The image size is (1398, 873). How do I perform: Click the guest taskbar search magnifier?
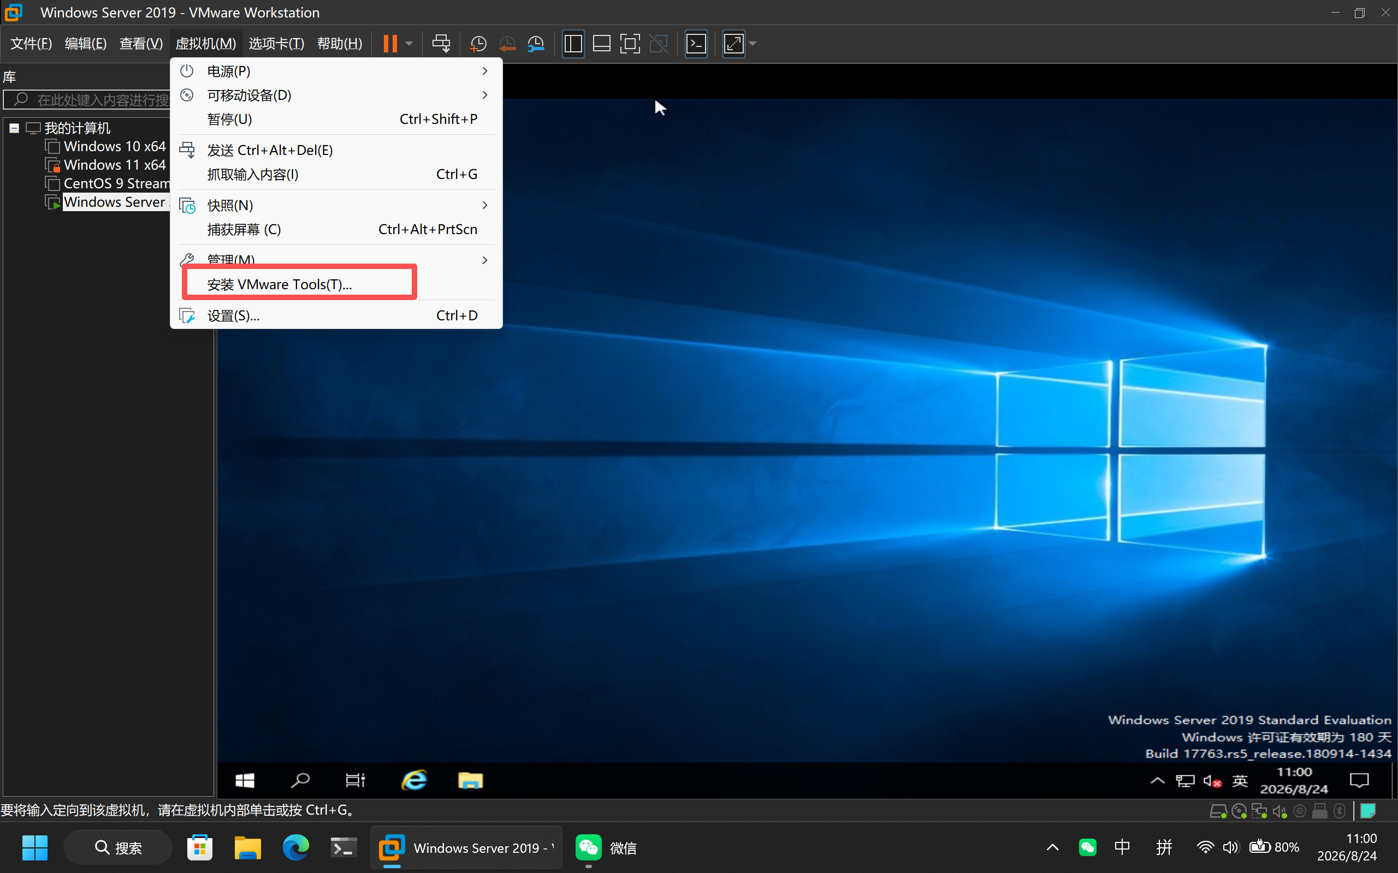pos(300,781)
